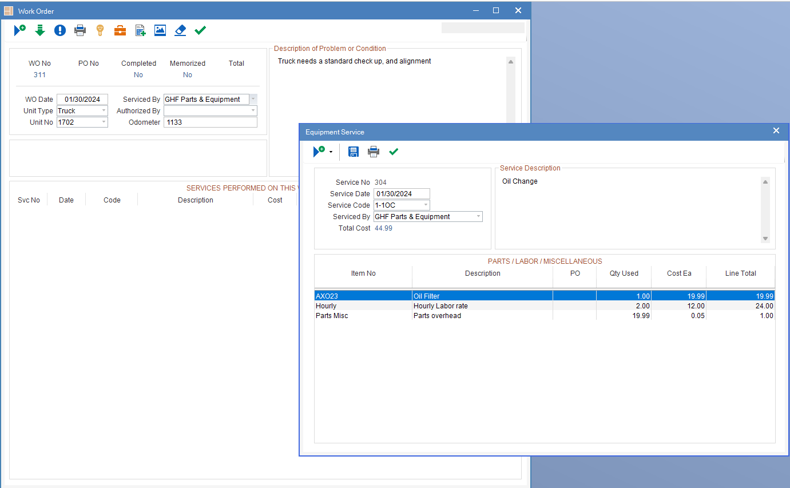Open the Authorized By dropdown

tap(253, 110)
